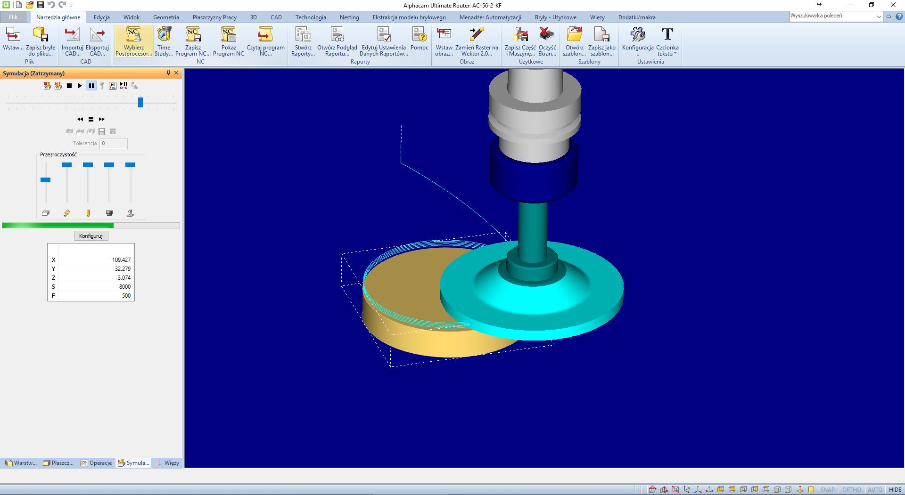Click fast-forward double-arrow button
Image resolution: width=905 pixels, height=495 pixels.
(101, 119)
